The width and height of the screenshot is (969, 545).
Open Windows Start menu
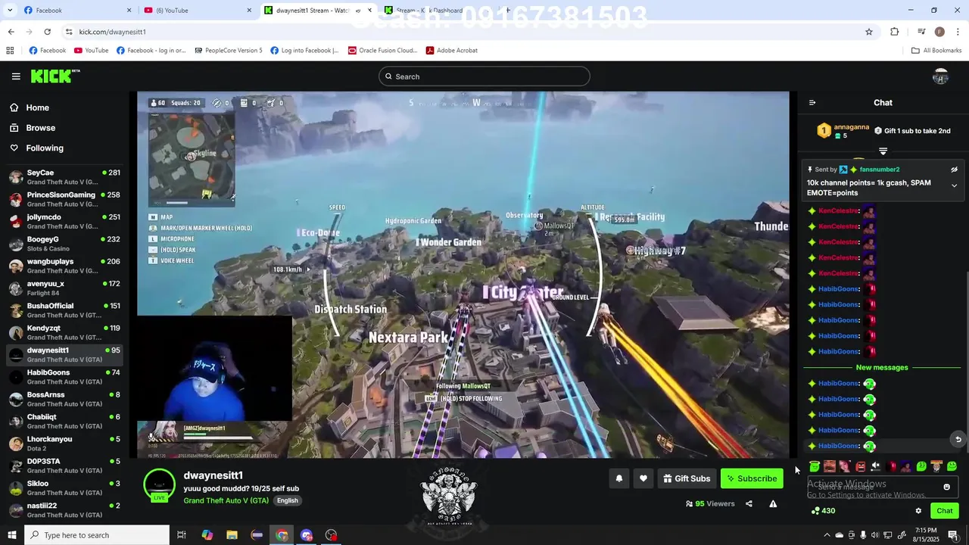click(x=11, y=535)
